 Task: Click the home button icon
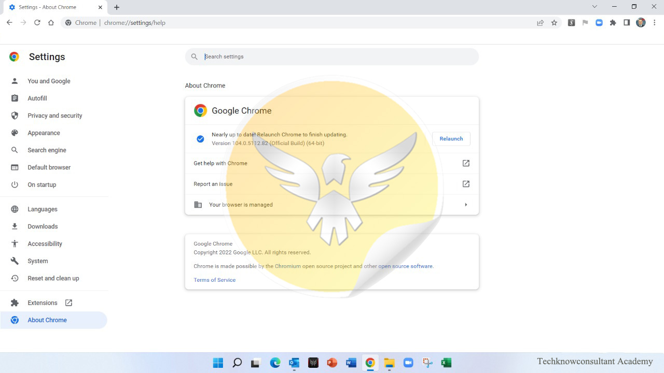(51, 23)
